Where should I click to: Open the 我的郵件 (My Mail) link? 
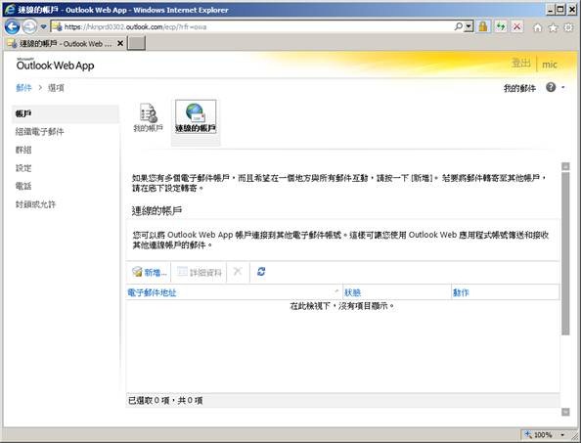pyautogui.click(x=519, y=88)
